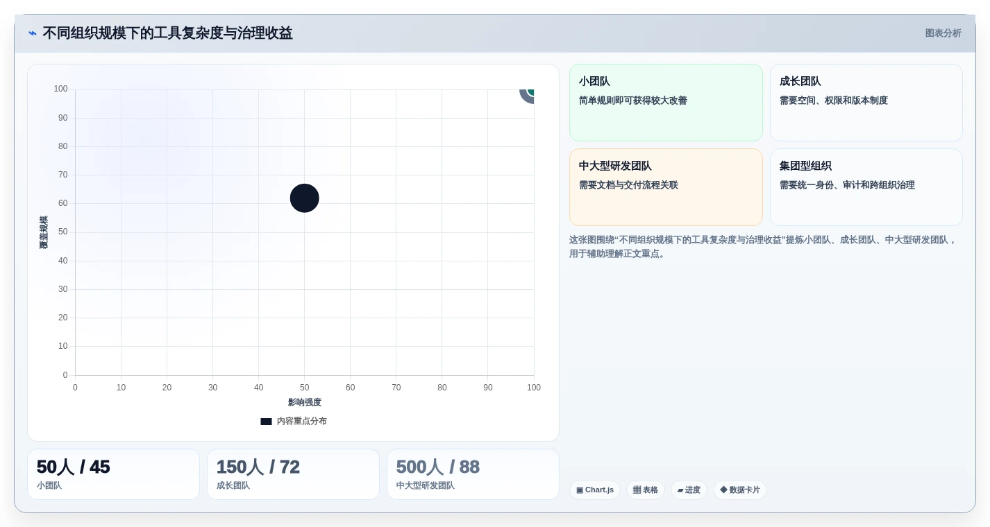Click 简单规则即可获得较大改善 description
The height and width of the screenshot is (527, 990).
[x=633, y=101]
